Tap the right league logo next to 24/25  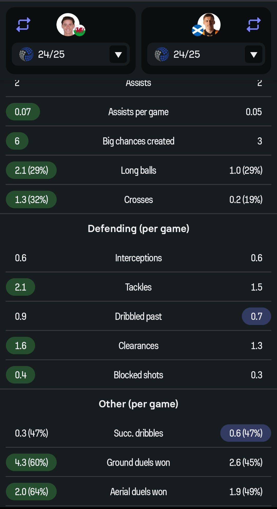coord(162,54)
